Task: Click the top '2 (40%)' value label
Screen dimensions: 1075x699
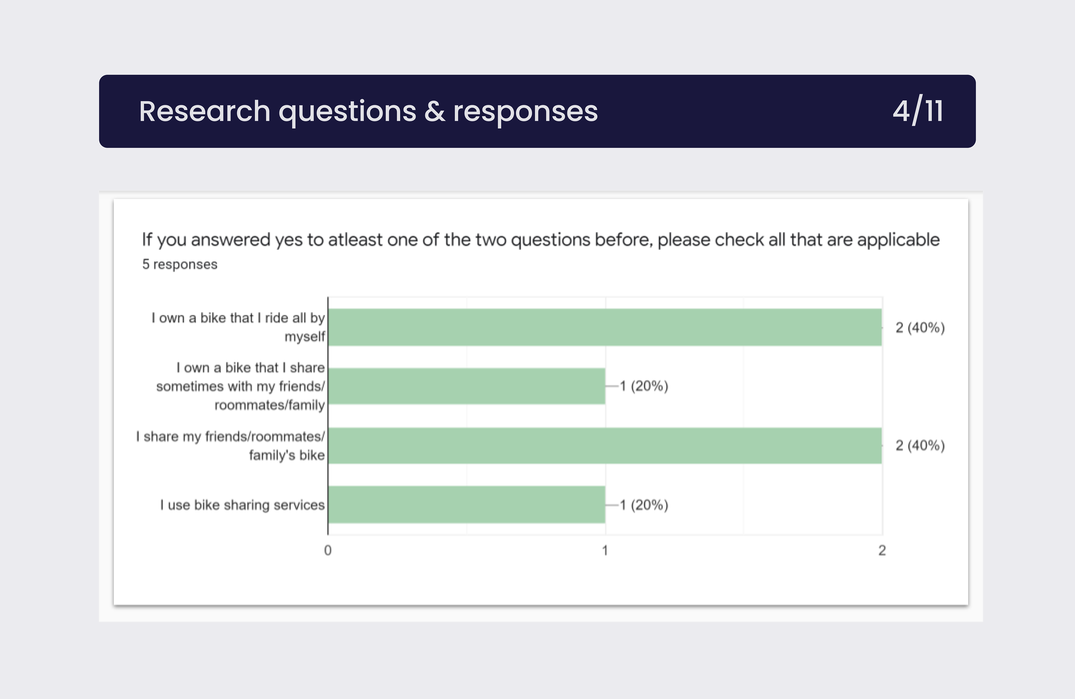Action: tap(920, 328)
